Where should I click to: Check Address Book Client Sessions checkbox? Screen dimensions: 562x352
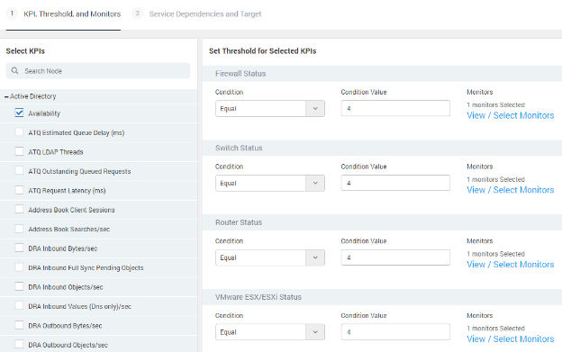click(x=19, y=210)
